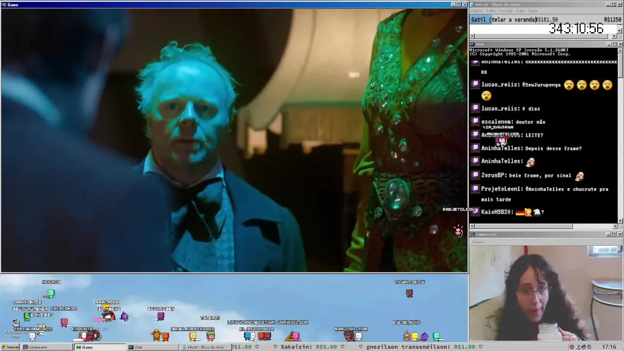Click the chat window vertical scrollbar down arrow
The height and width of the screenshot is (351, 624).
[620, 221]
